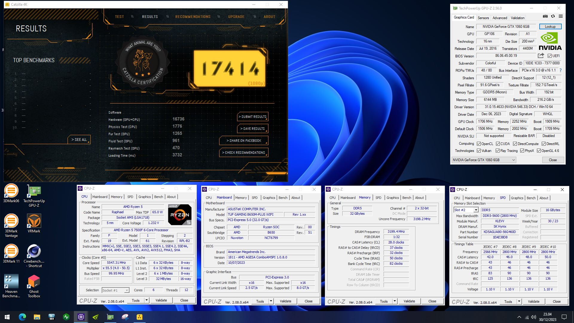Open GPU-Z hamburger menu icon
Viewport: 574px width, 323px height.
point(561,16)
